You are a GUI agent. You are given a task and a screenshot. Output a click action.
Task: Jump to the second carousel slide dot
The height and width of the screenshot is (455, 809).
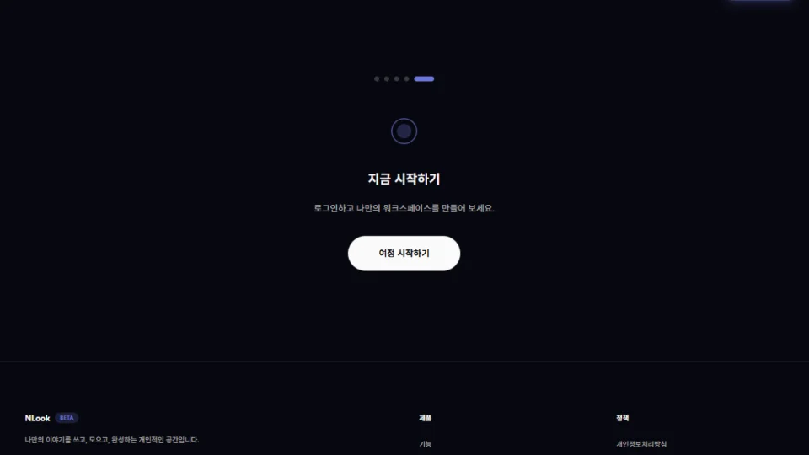pos(387,79)
